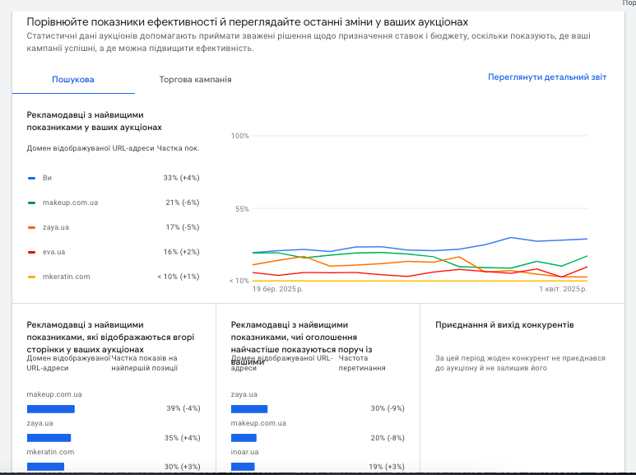The width and height of the screenshot is (636, 475).
Task: Click the 1 квіт. 2025 р. date label
Action: (x=563, y=289)
